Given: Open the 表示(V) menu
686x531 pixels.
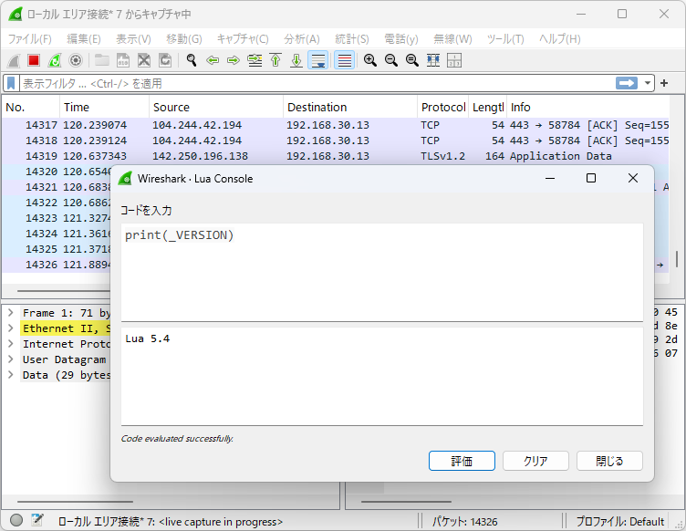Looking at the screenshot, I should (133, 39).
